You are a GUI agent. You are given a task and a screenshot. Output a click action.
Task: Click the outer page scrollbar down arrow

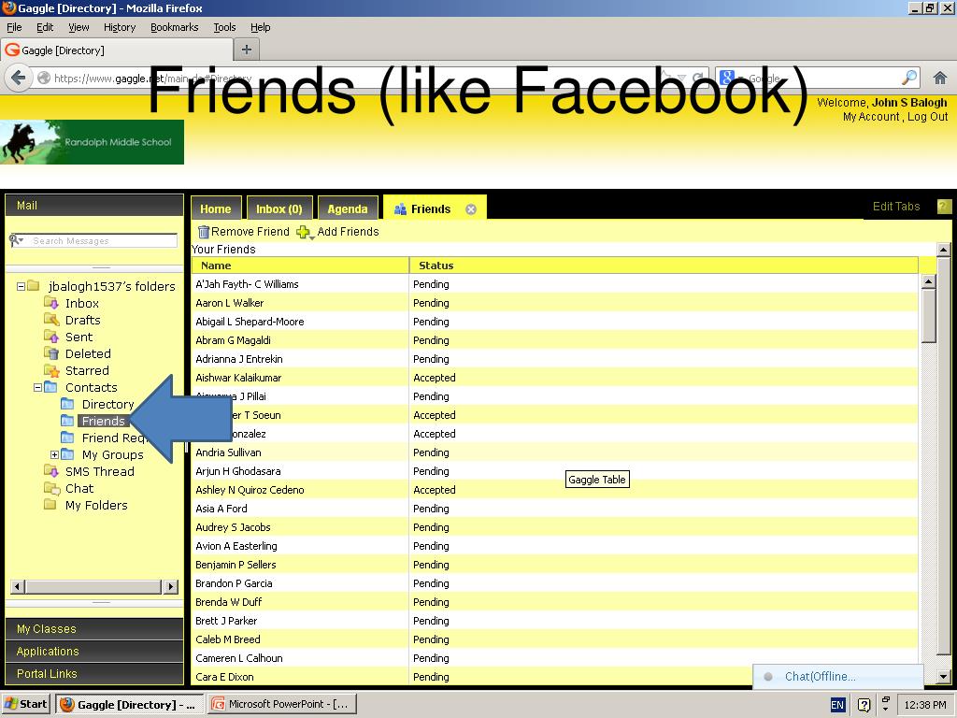(944, 677)
